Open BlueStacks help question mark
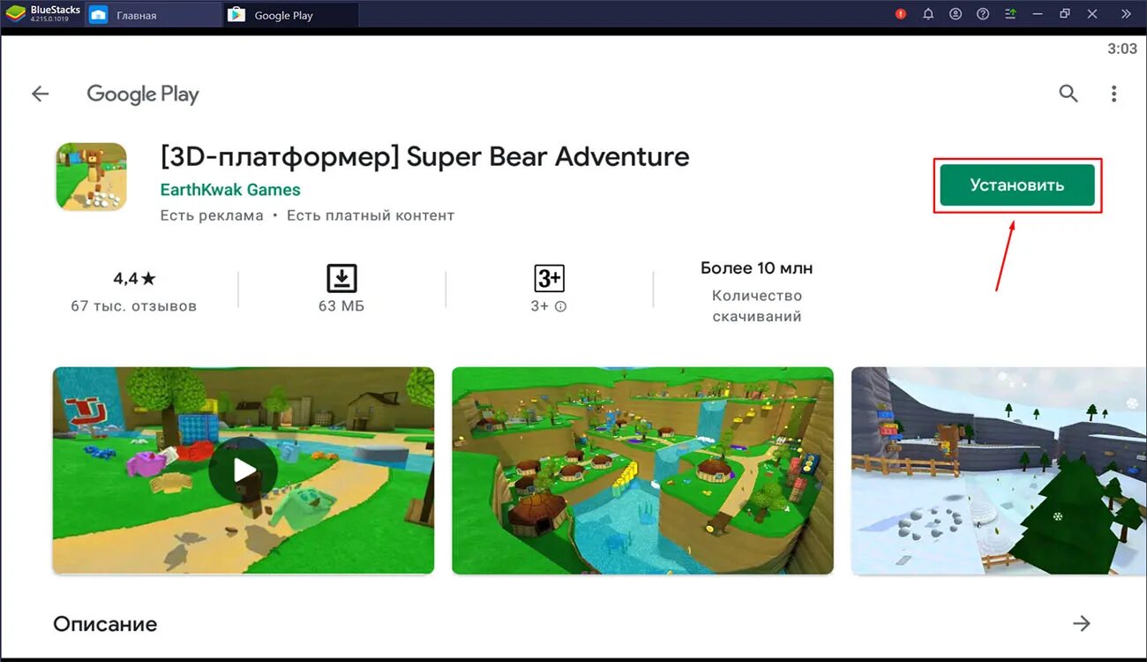 pos(983,14)
